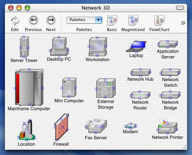Click the Edit toolbar icon
Screen dimensions: 192x155
point(15,20)
